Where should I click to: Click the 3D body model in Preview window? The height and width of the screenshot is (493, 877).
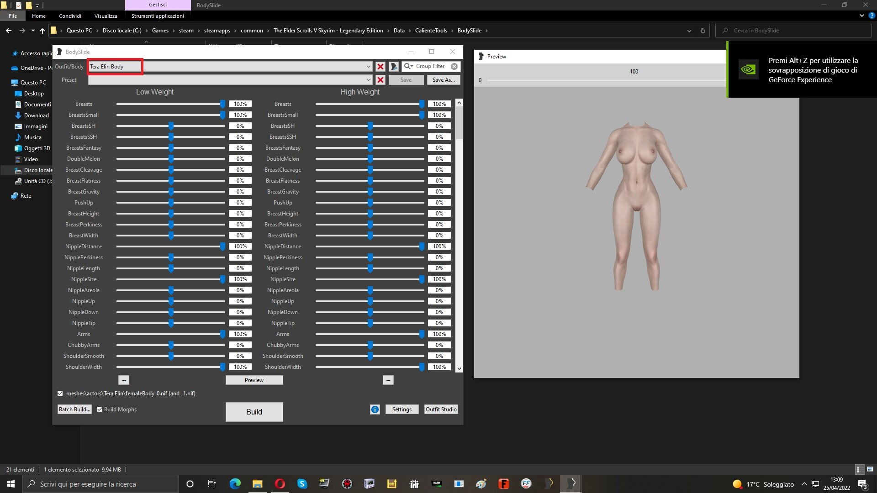636,205
